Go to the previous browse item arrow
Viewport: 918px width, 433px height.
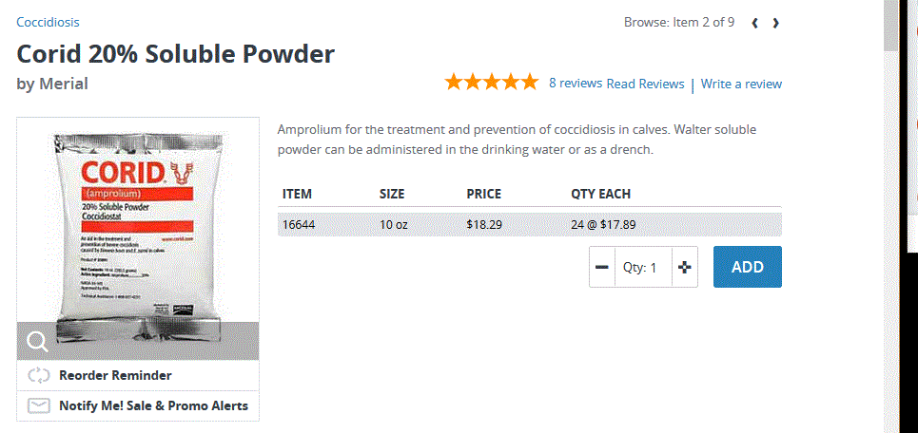pyautogui.click(x=755, y=23)
